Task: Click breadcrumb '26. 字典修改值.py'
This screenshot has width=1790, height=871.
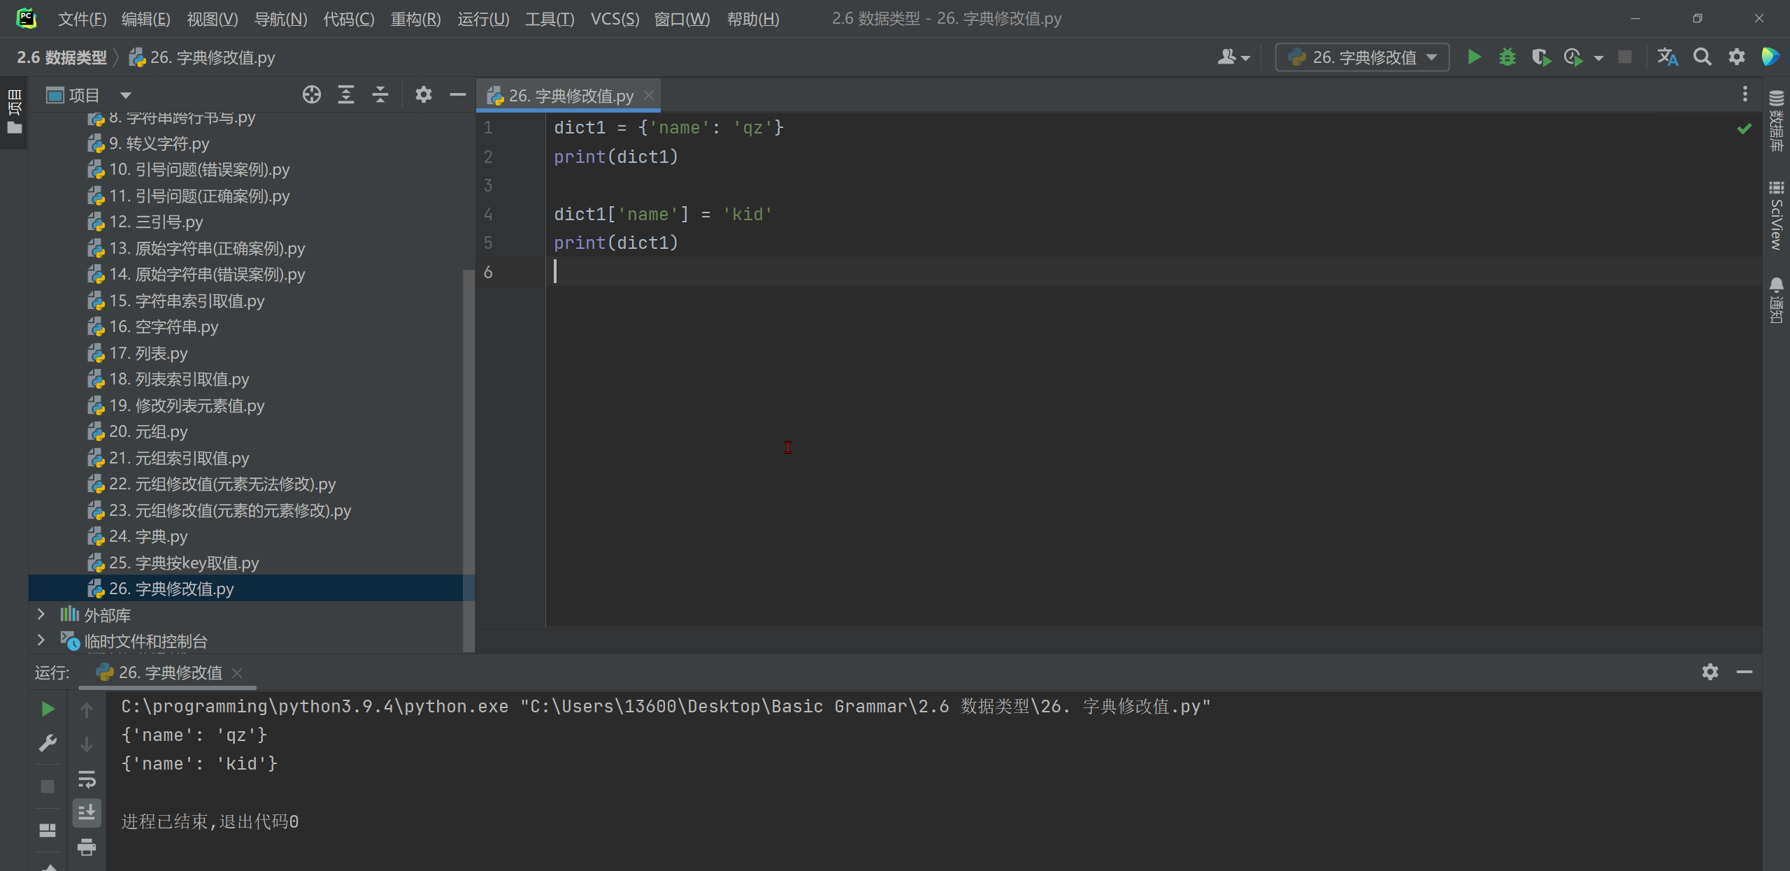Action: click(203, 57)
